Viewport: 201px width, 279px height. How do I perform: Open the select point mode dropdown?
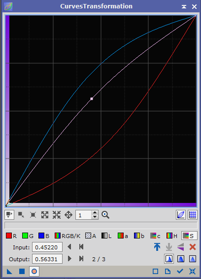(x=21, y=215)
